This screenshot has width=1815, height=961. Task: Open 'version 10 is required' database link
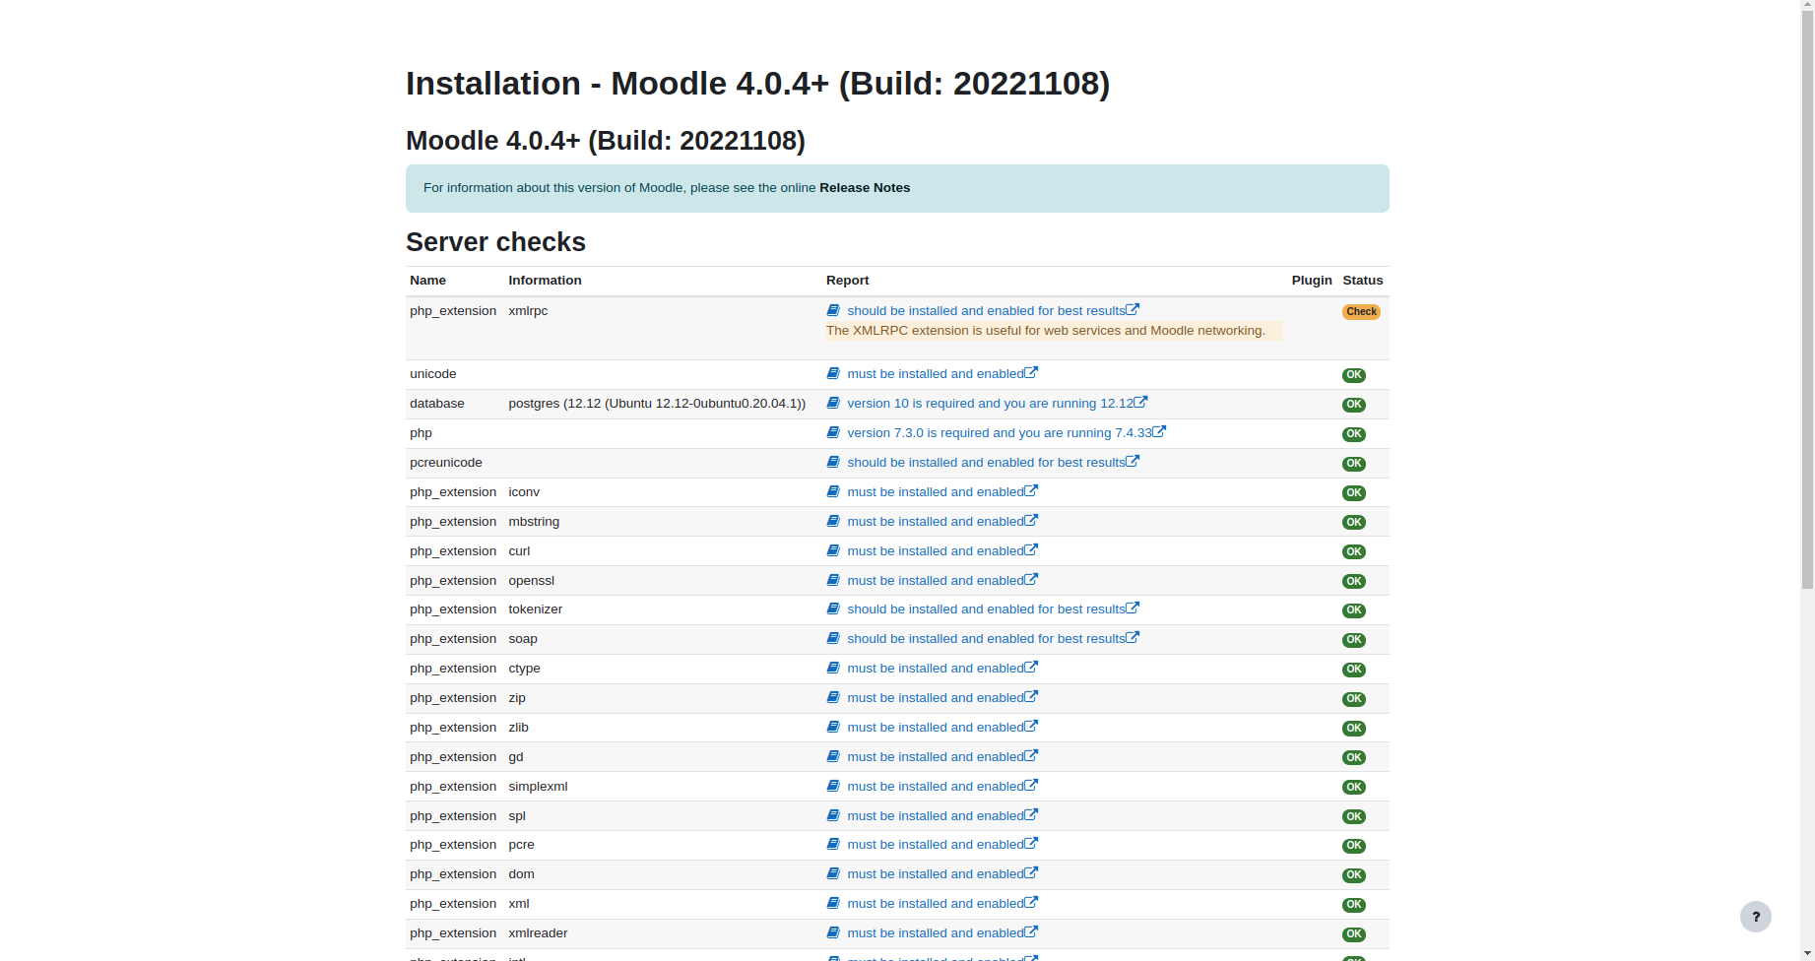pos(990,404)
